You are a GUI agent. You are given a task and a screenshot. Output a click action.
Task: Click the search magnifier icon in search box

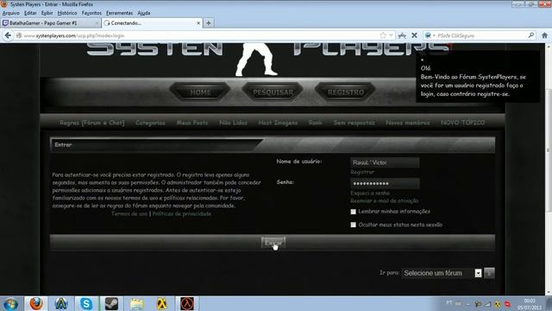pyautogui.click(x=531, y=35)
